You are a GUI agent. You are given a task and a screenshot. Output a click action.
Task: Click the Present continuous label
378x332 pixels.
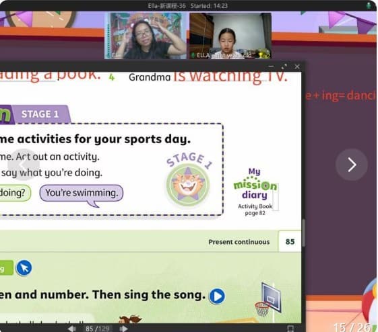pos(239,242)
